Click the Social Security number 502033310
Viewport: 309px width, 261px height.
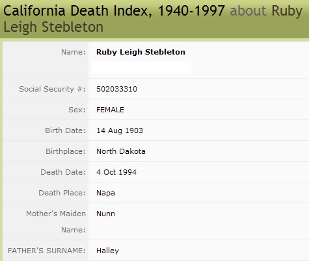click(x=116, y=89)
